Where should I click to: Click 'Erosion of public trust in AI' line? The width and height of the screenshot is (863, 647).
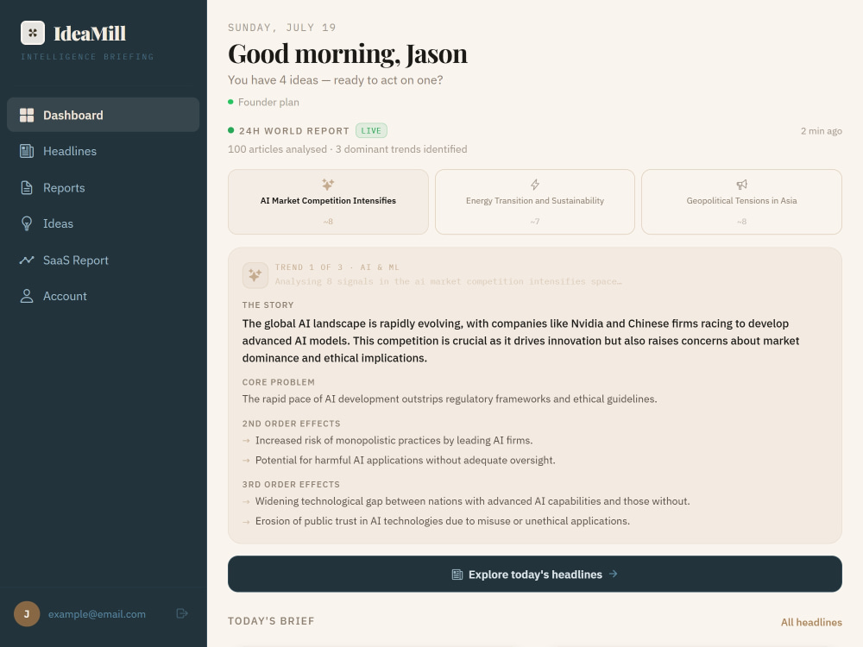click(443, 521)
